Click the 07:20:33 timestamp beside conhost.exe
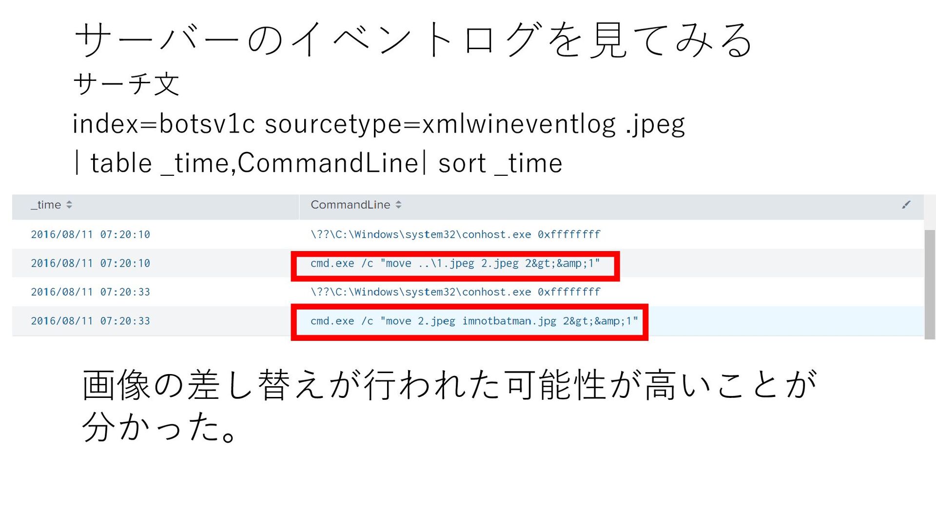This screenshot has height=526, width=936. [x=90, y=292]
